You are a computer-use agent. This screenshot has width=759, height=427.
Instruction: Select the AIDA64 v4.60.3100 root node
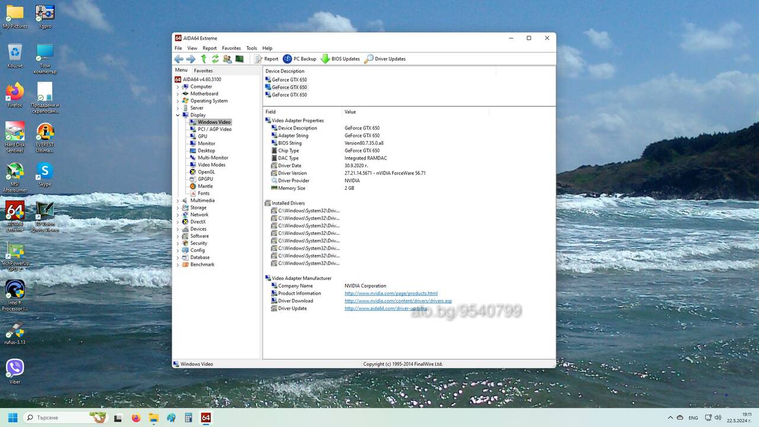[x=202, y=79]
